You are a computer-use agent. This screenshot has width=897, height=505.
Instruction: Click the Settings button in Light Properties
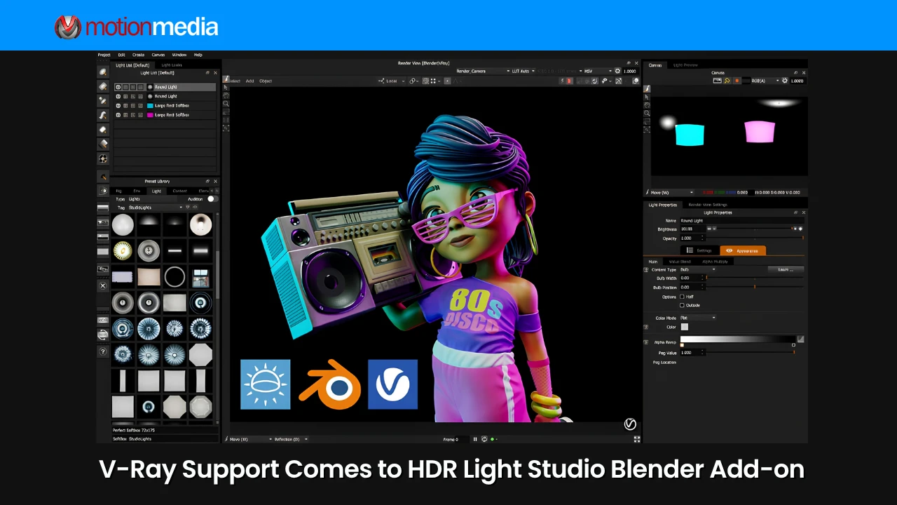(699, 250)
